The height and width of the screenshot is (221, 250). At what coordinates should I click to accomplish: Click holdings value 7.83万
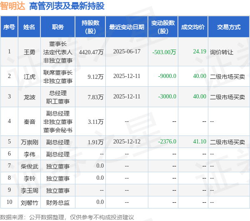(x=95, y=97)
